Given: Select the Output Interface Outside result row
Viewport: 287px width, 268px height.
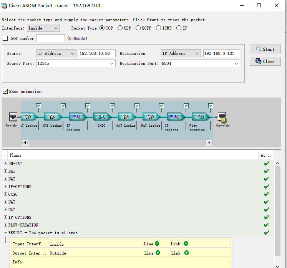Looking at the screenshot, I should coord(121,253).
